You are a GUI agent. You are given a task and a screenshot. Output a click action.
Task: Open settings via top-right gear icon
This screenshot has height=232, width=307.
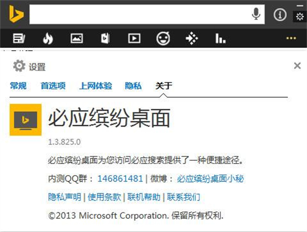click(x=300, y=17)
